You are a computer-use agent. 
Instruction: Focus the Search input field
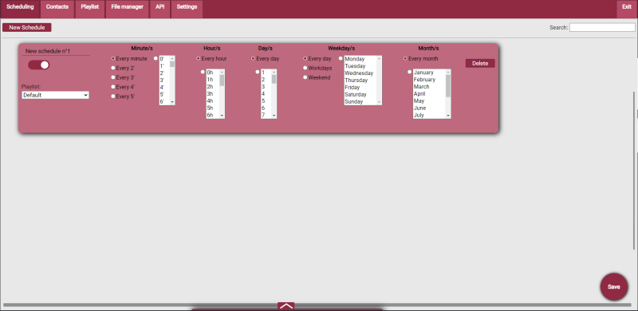[x=602, y=27]
